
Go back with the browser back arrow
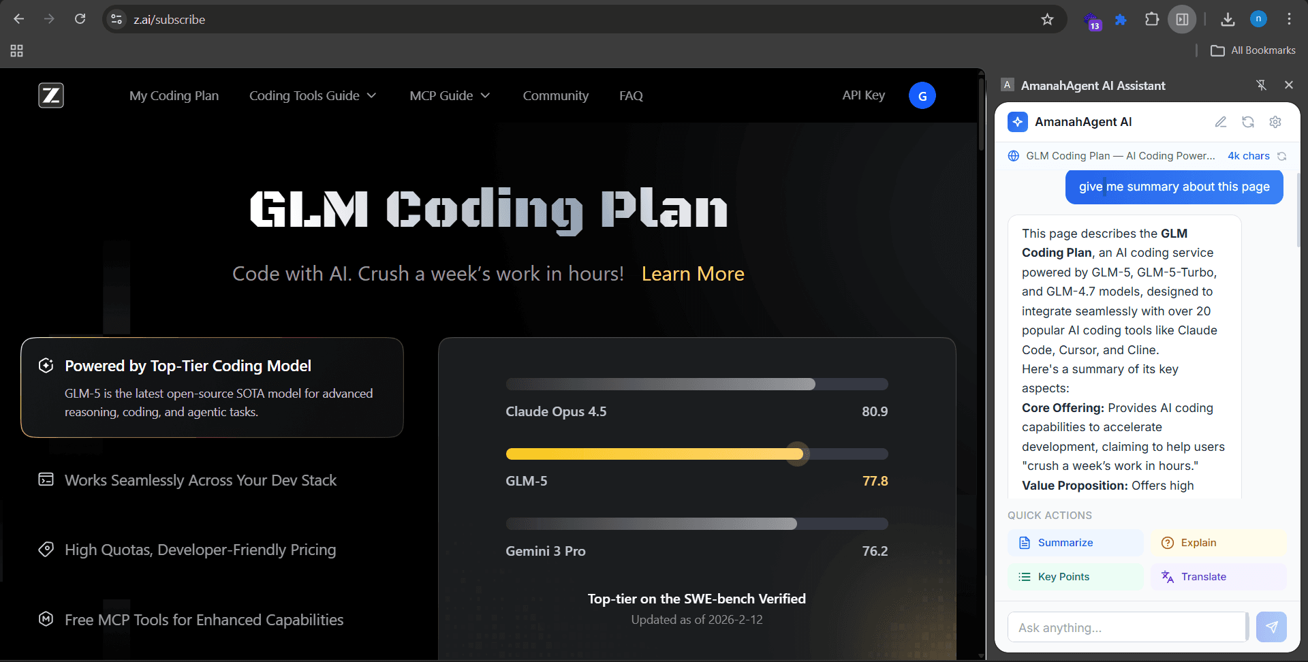[19, 19]
